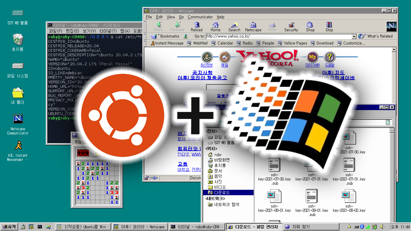Go to Home in Netscape toolbar
The height and width of the screenshot is (231, 411).
click(x=215, y=27)
